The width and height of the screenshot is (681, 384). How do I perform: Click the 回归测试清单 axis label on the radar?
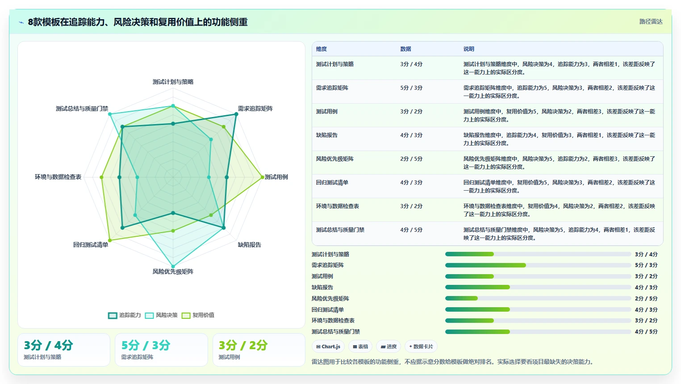(x=91, y=245)
